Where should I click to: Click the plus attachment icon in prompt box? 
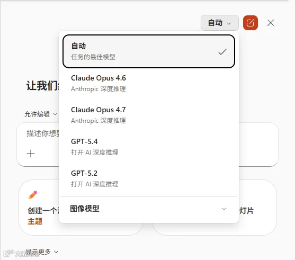pyautogui.click(x=31, y=154)
